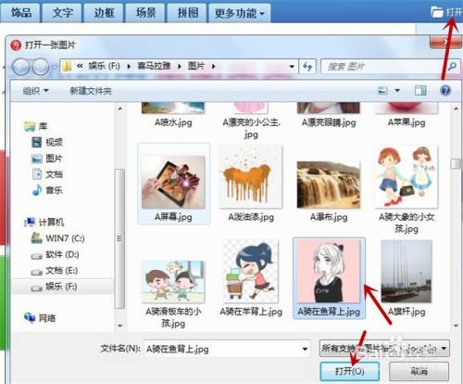Select 计算机 in the navigation tree

coord(44,222)
